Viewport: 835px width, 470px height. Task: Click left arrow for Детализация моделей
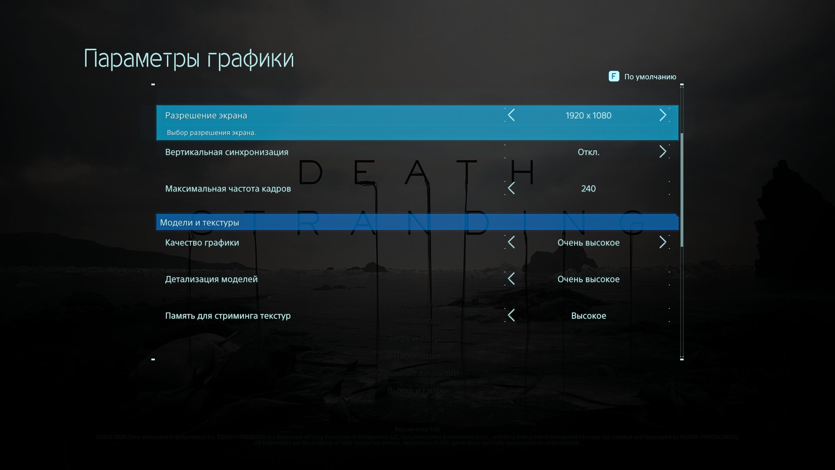pos(511,279)
